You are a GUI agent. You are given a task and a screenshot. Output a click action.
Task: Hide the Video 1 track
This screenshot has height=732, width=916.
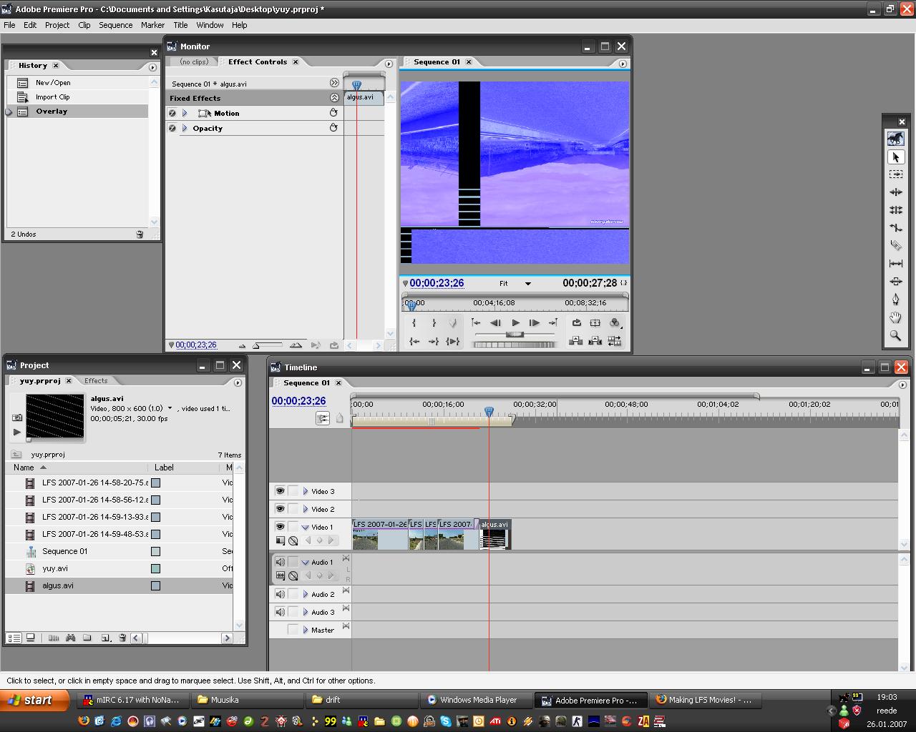pyautogui.click(x=280, y=527)
